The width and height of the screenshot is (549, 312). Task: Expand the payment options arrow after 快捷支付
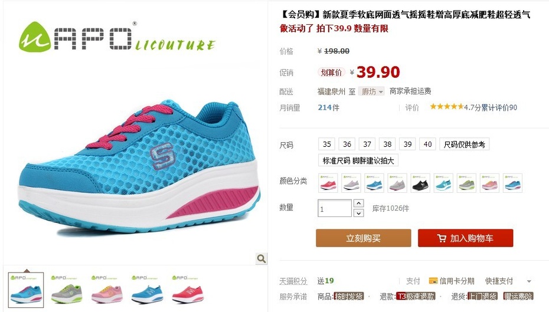click(529, 281)
